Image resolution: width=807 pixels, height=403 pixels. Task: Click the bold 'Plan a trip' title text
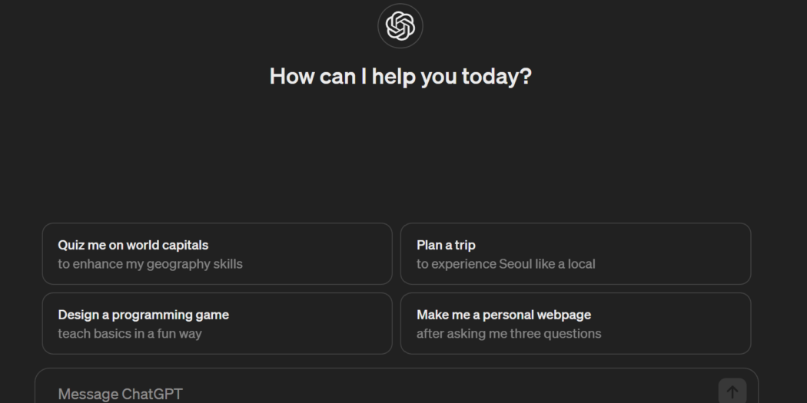pyautogui.click(x=446, y=246)
